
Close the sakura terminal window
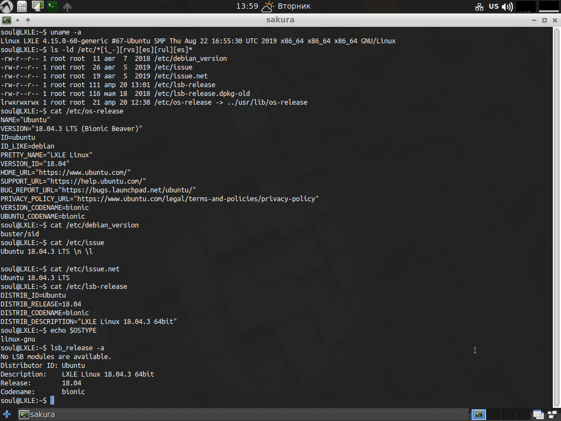coord(555,20)
